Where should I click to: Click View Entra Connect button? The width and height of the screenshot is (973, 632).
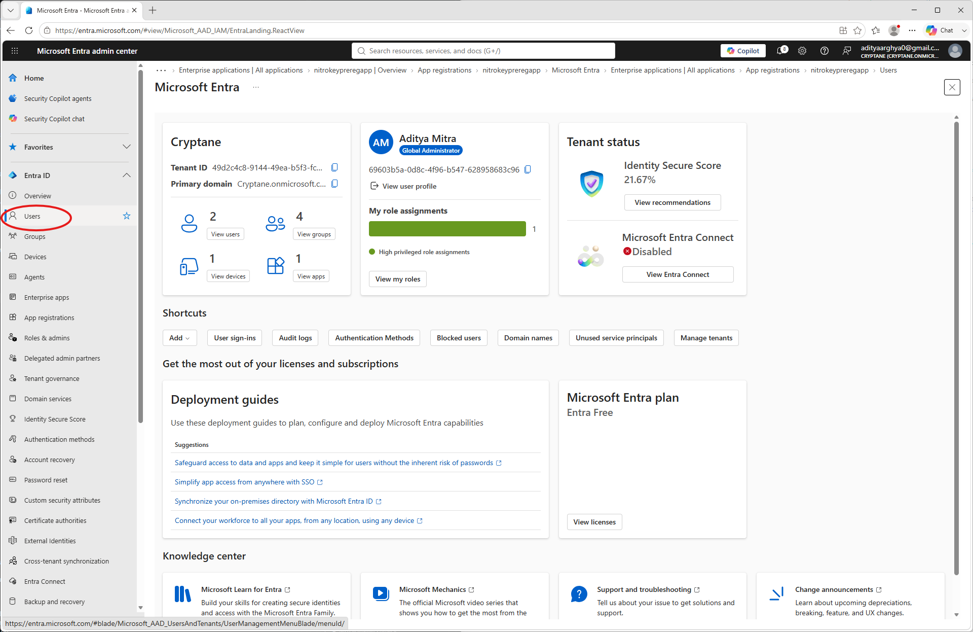(x=678, y=274)
